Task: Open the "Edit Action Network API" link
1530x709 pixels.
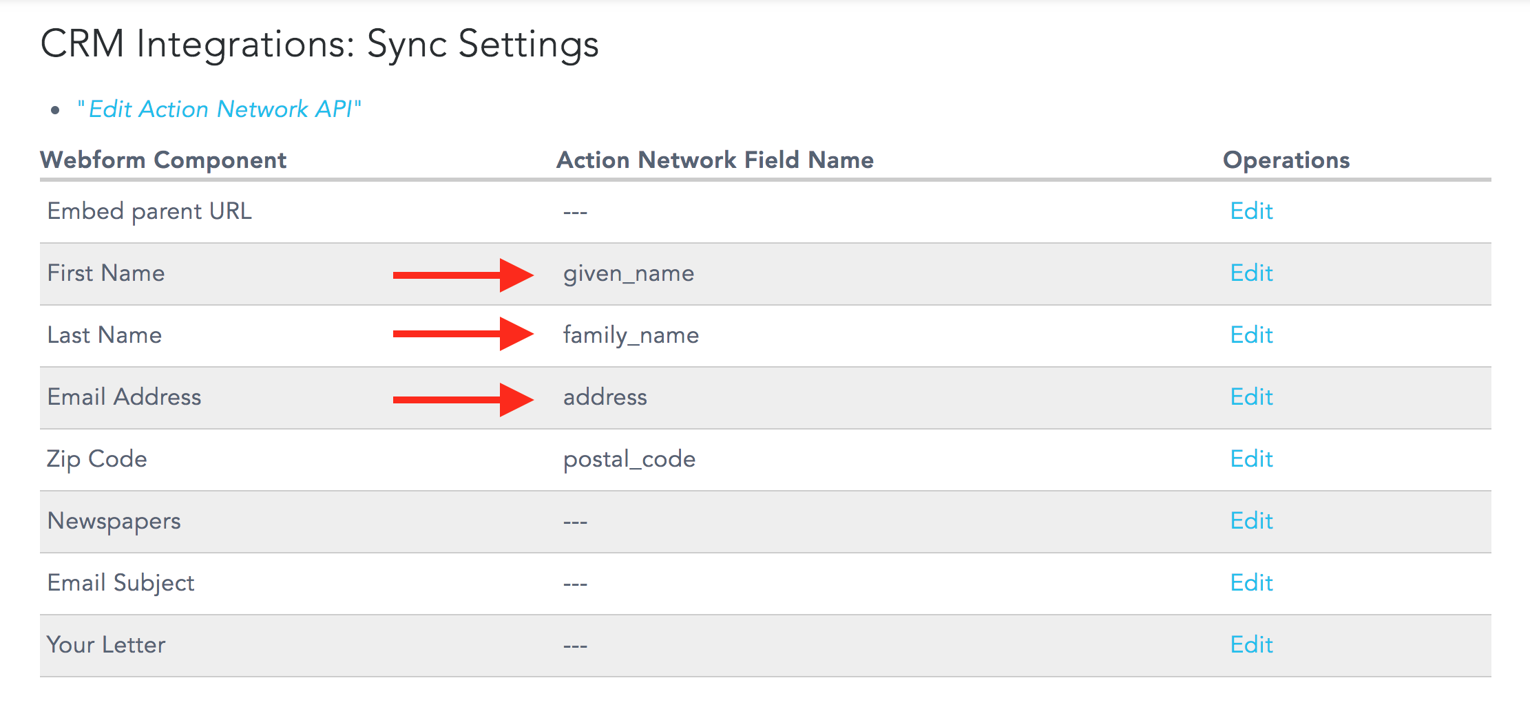Action: (x=219, y=109)
